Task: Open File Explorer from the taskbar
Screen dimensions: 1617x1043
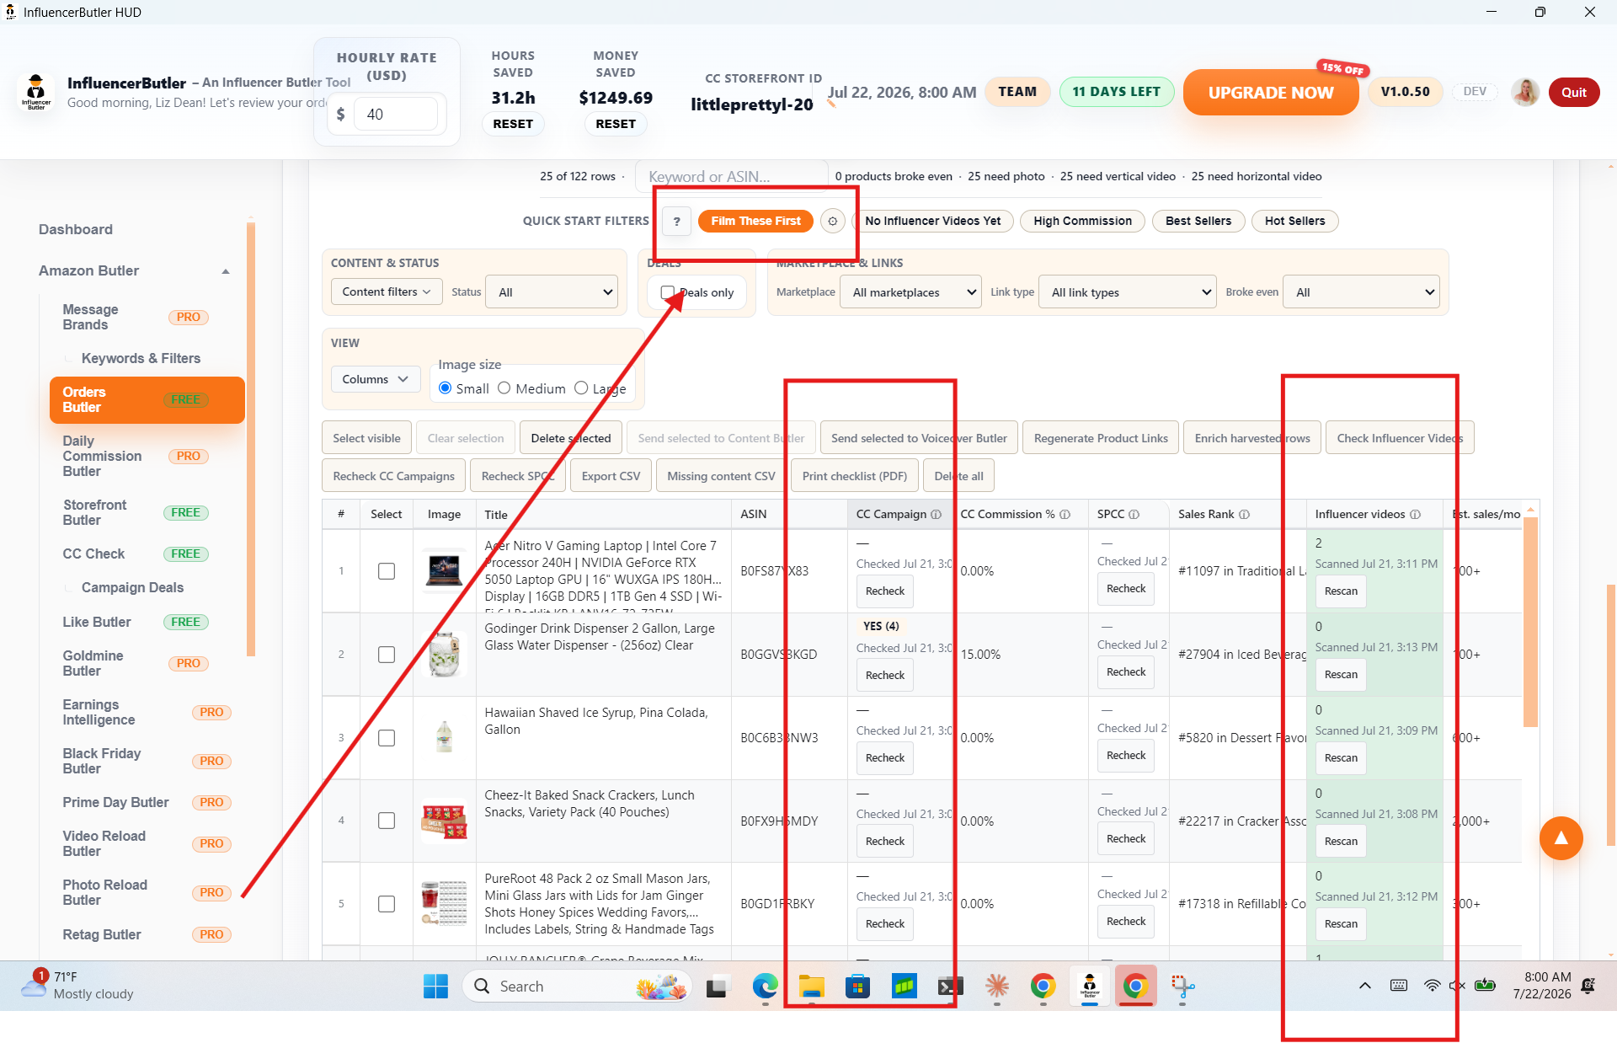Action: click(x=811, y=986)
